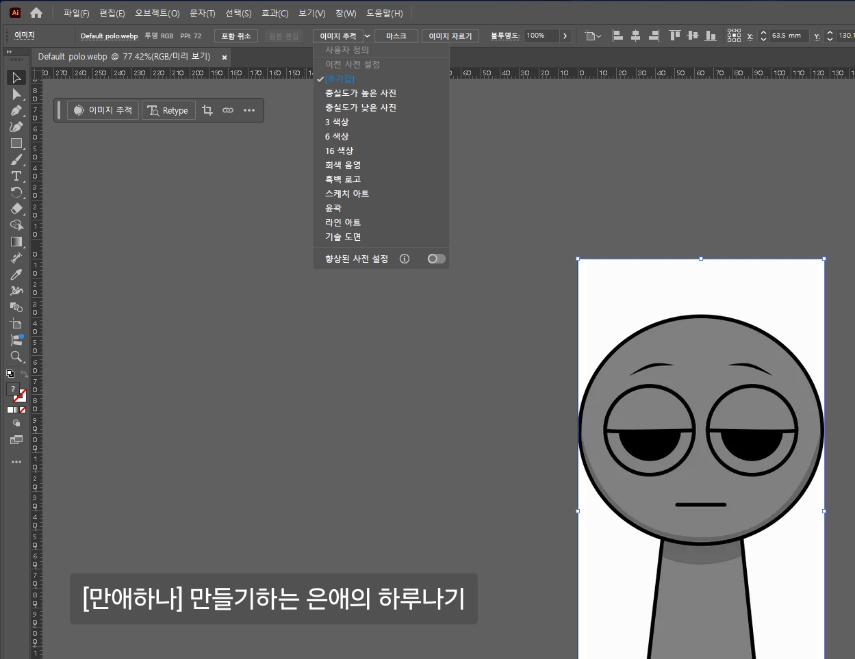Image resolution: width=855 pixels, height=659 pixels.
Task: Change the screen mode icon
Action: coord(16,440)
